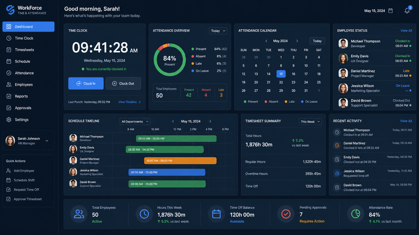Click the Schedule Shift quick action icon
Image resolution: width=419 pixels, height=235 pixels.
[8, 180]
